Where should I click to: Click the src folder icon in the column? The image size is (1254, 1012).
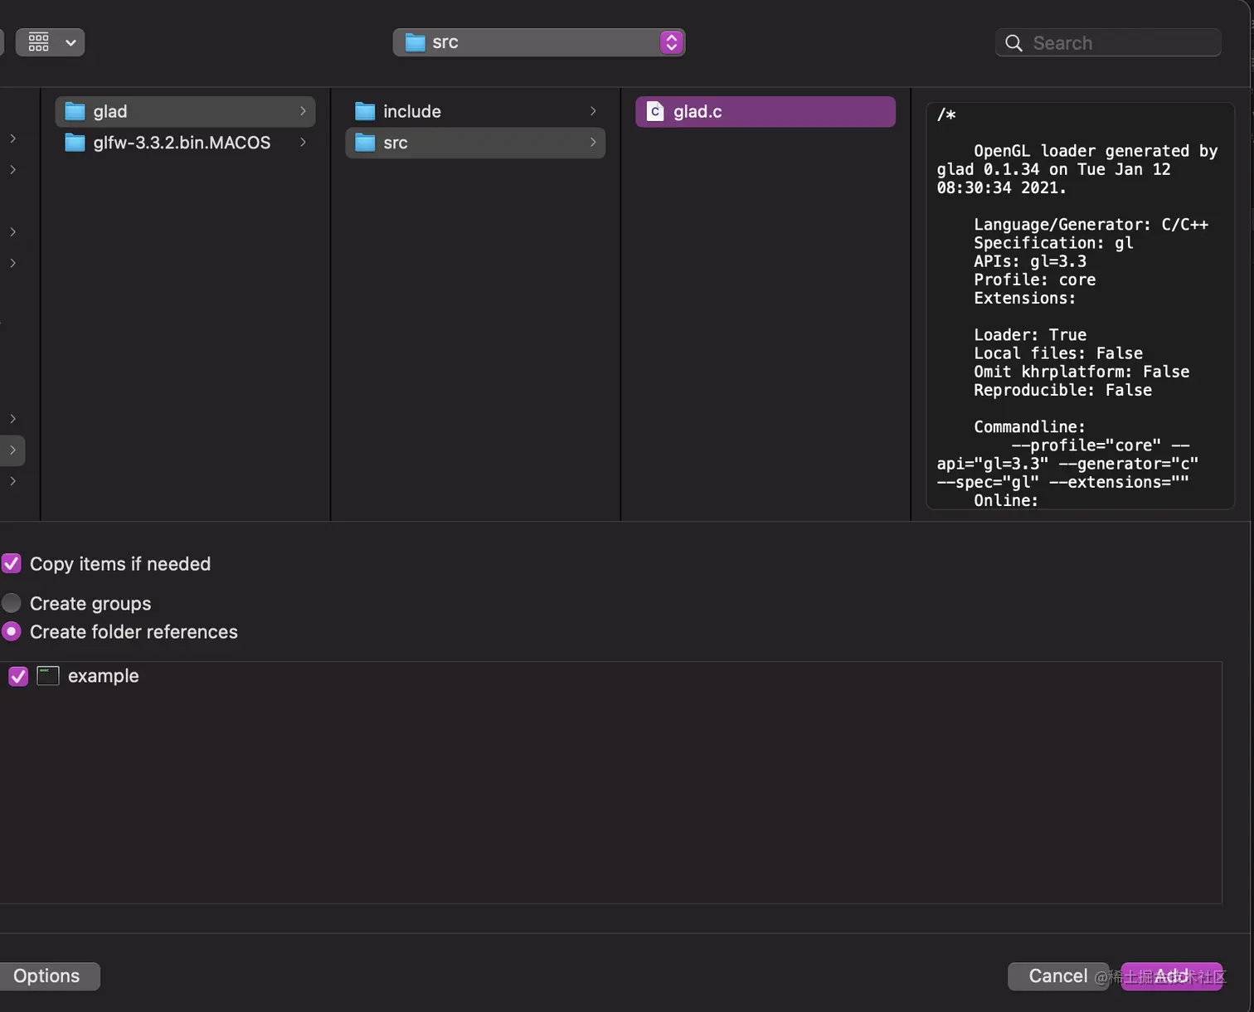coord(365,143)
